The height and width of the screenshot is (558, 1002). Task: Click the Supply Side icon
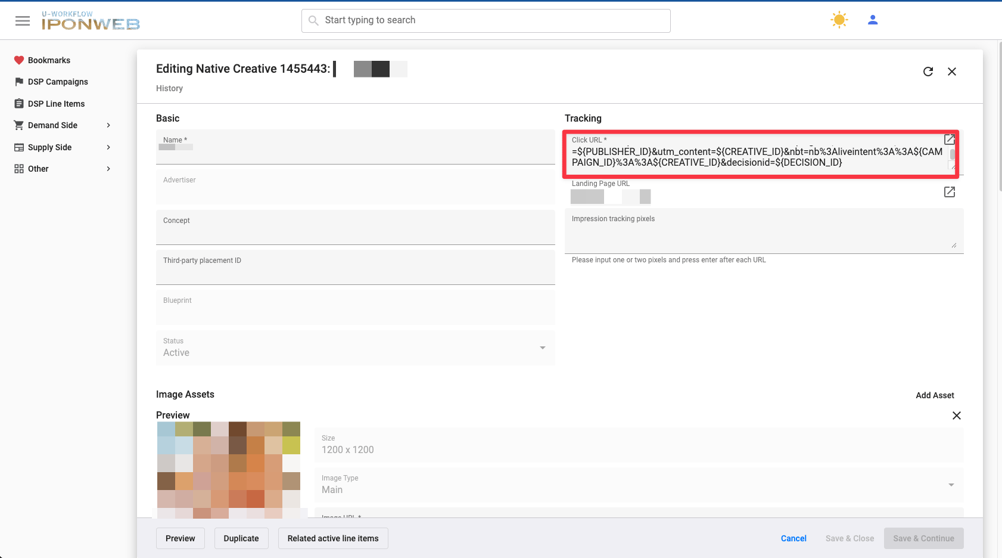19,147
